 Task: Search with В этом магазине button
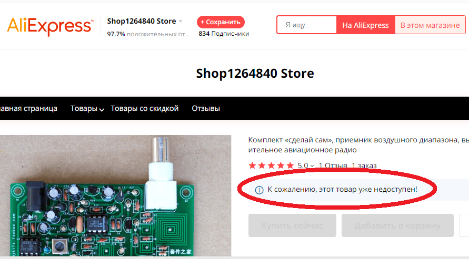coord(430,25)
